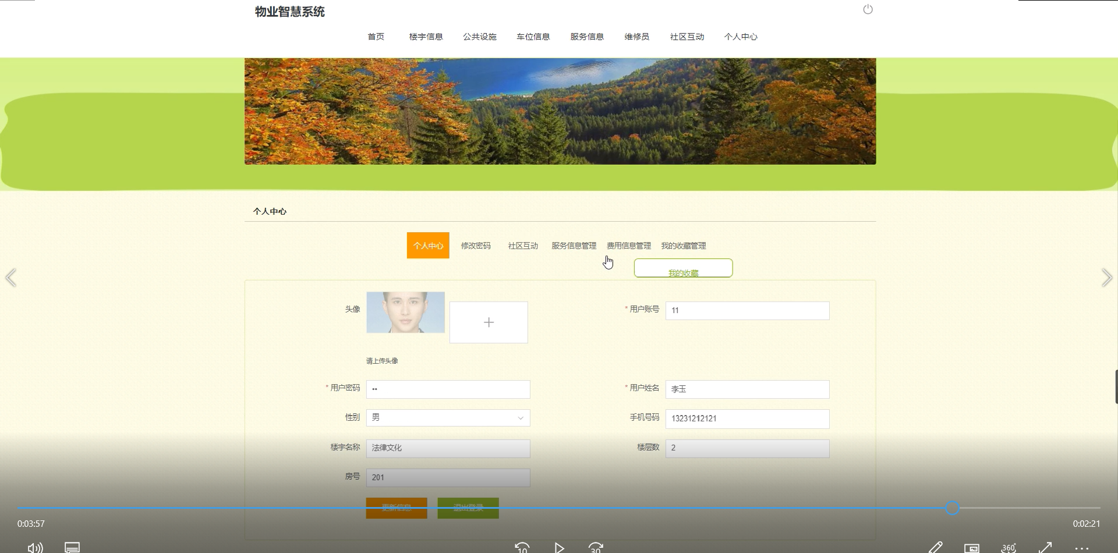Click the 房号 field showing 201
1118x553 pixels.
(448, 478)
